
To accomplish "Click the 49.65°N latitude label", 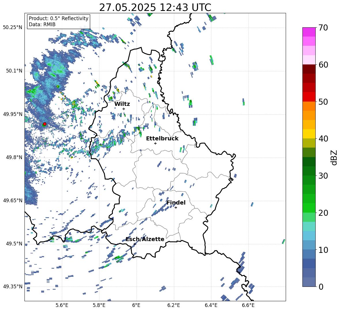I will click(13, 200).
